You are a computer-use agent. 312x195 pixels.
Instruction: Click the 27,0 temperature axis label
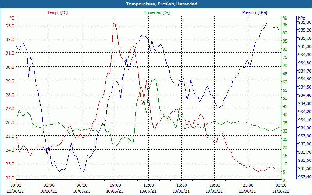click(10, 109)
